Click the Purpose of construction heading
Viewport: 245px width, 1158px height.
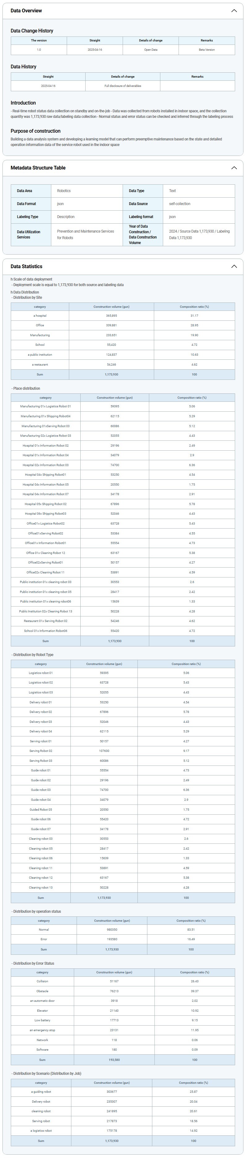[36, 131]
